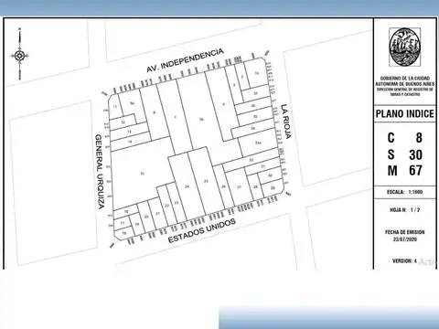Select parcel 26 on the map
The height and width of the screenshot is (329, 439).
point(223,186)
